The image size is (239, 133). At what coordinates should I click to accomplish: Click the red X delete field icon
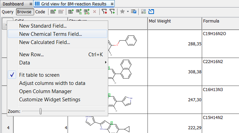tap(95, 12)
